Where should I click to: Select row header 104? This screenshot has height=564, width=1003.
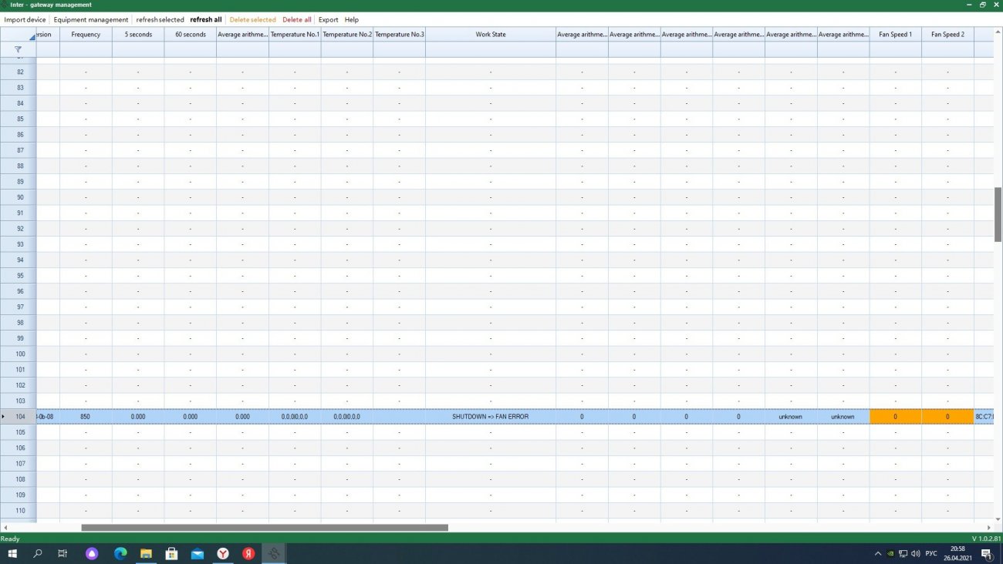coord(18,417)
